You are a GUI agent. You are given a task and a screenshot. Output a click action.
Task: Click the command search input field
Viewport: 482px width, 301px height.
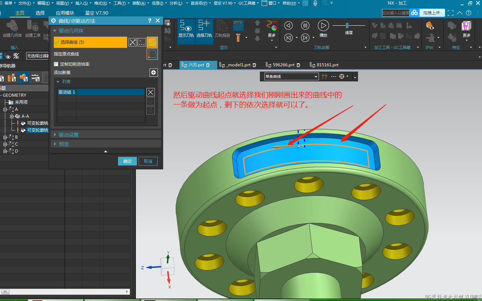[395, 13]
